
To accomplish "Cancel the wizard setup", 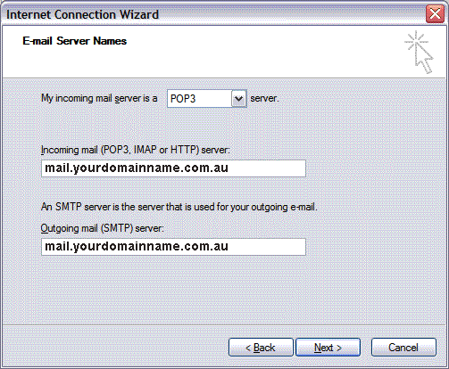I will pyautogui.click(x=403, y=348).
